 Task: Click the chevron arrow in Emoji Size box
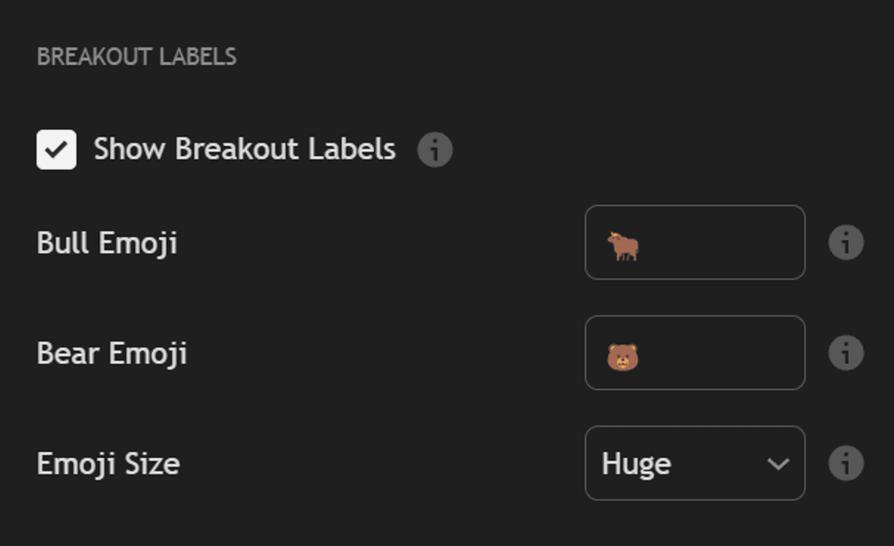pyautogui.click(x=778, y=463)
